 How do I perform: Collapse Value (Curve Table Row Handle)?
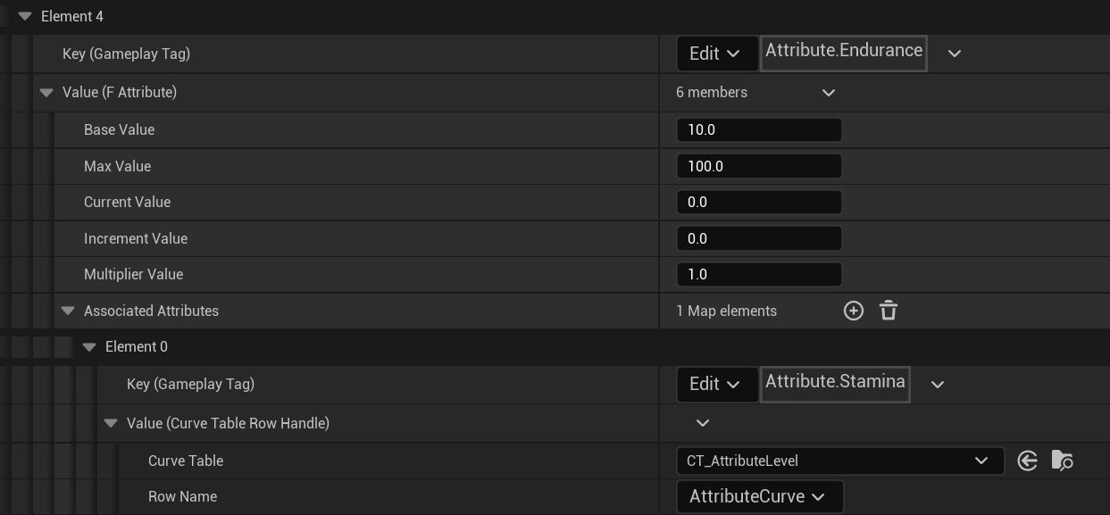point(111,424)
